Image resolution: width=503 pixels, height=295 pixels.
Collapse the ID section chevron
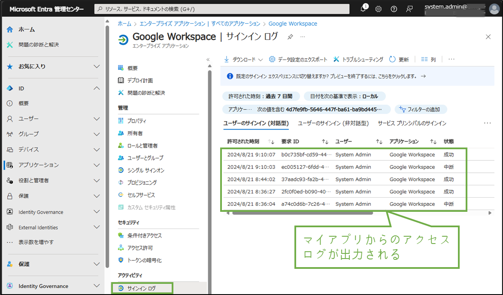click(97, 88)
